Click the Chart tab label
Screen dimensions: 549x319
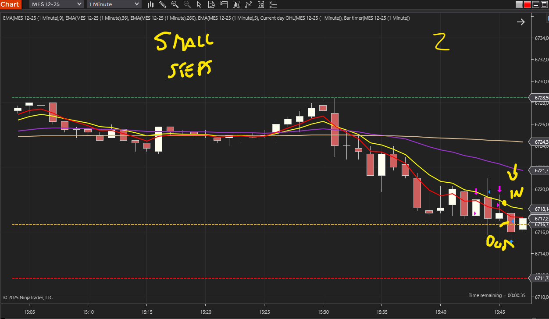click(10, 4)
